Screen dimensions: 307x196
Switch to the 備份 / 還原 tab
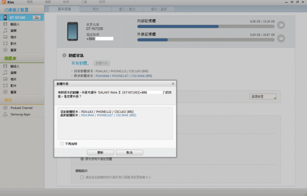coord(159,9)
